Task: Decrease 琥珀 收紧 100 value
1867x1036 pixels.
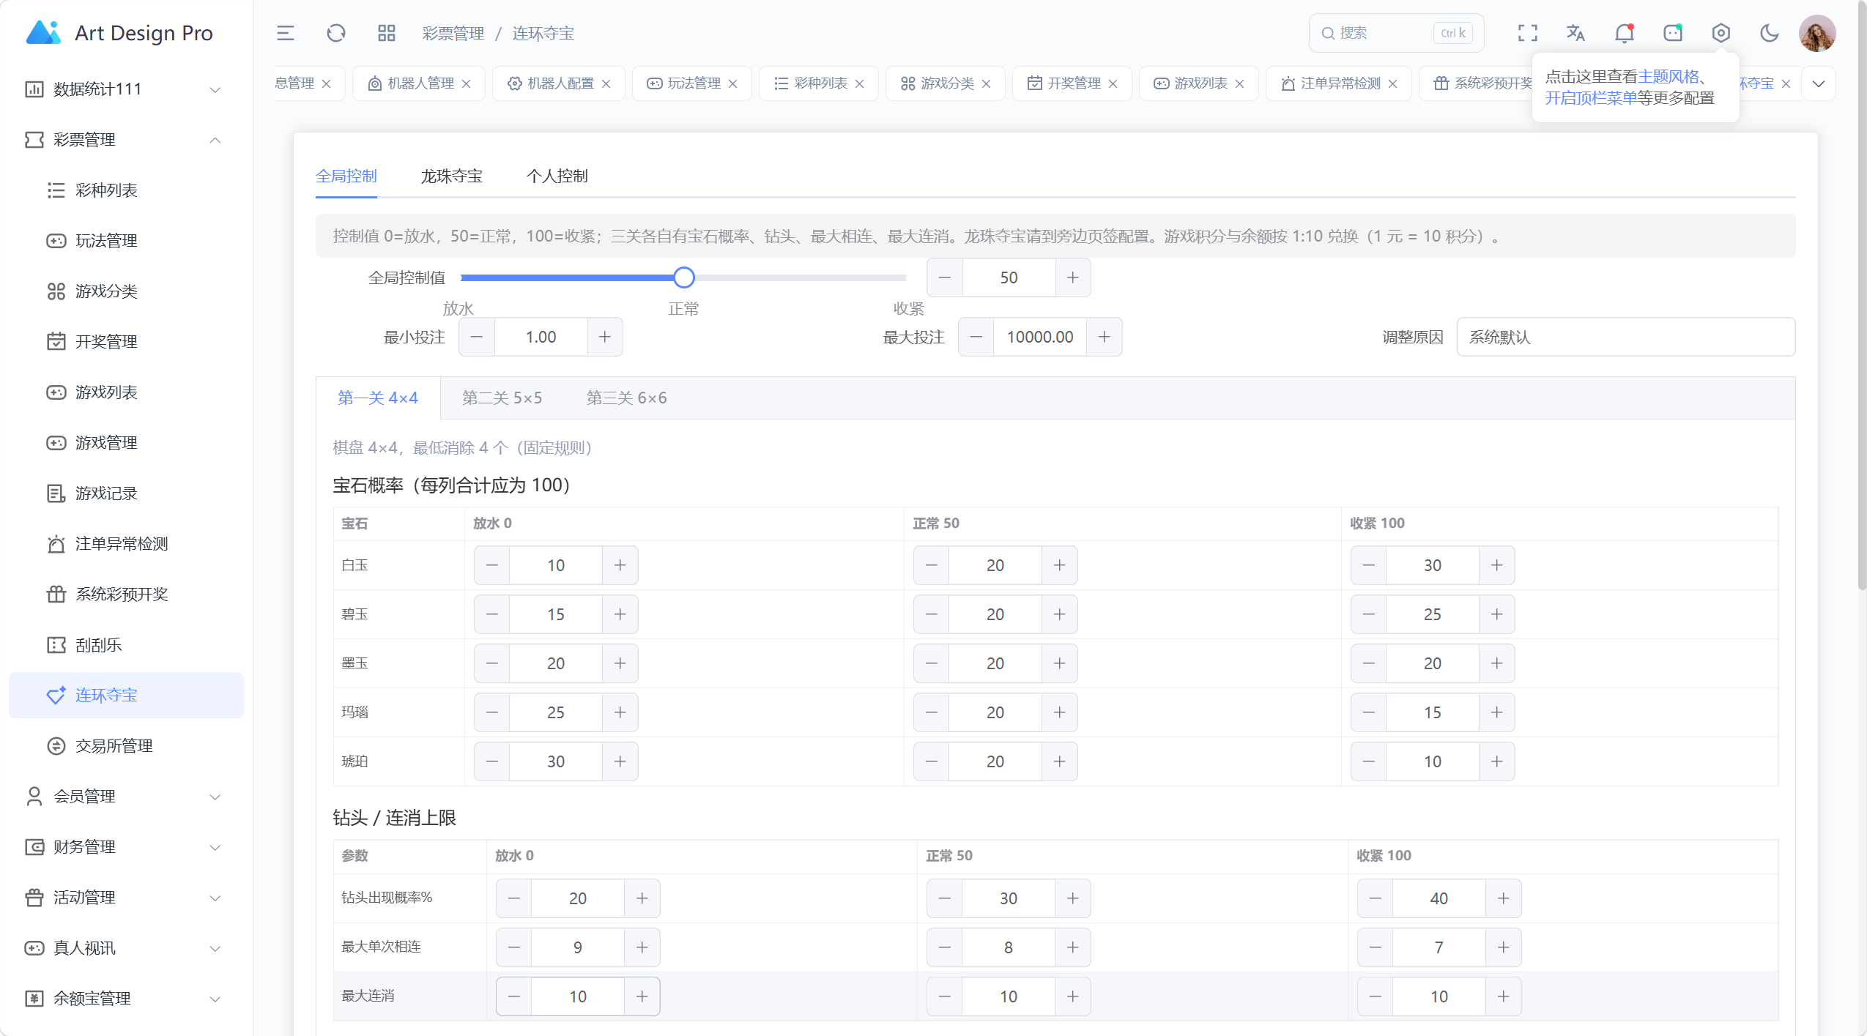Action: pos(1368,762)
